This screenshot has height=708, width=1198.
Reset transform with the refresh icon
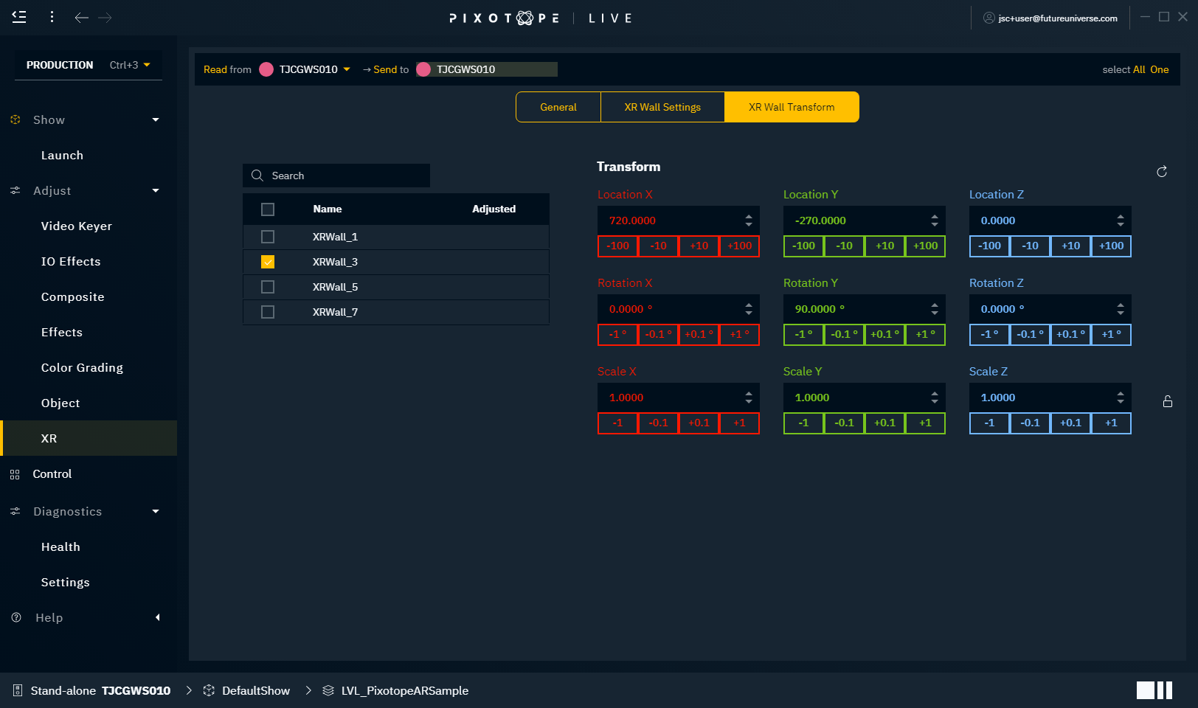tap(1162, 172)
